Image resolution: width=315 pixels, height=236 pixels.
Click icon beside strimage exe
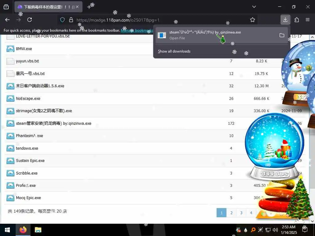tap(10, 111)
